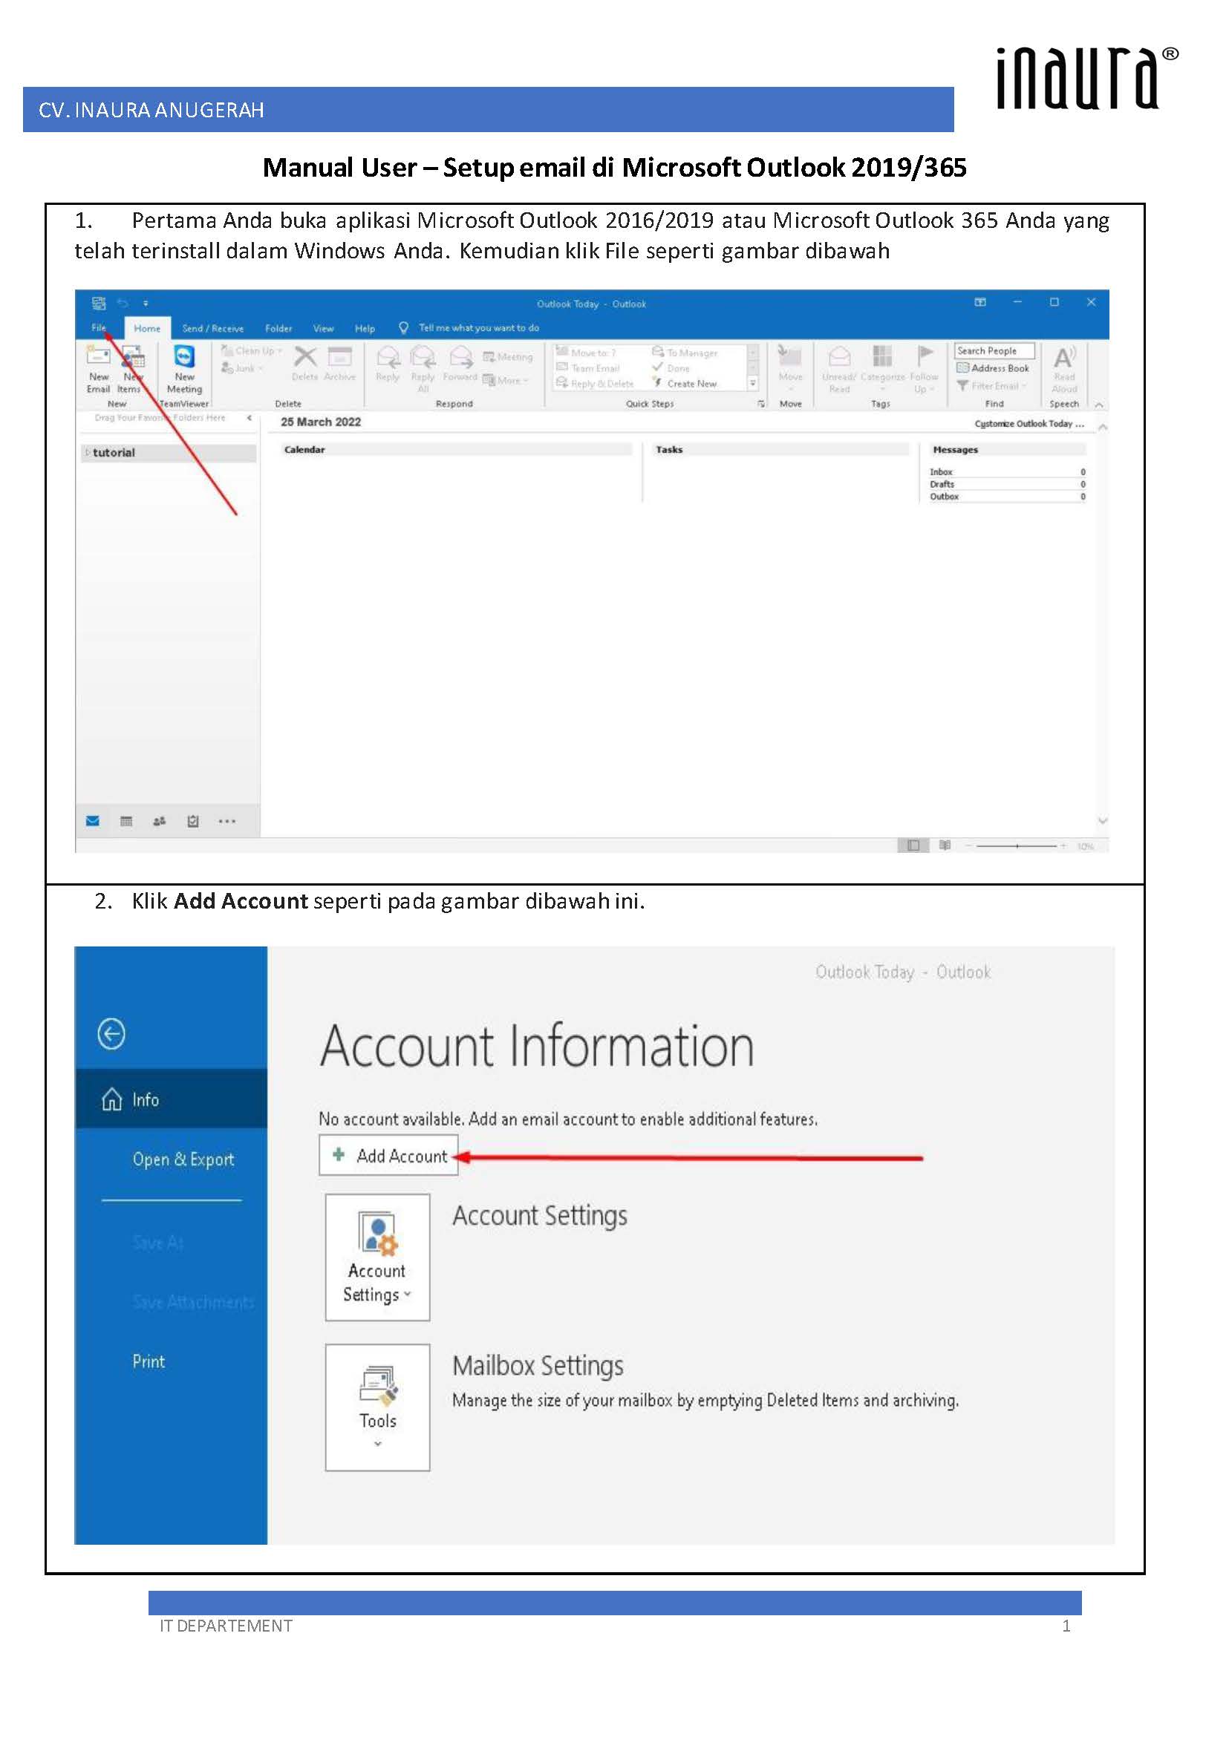Select Open & Export in backstage menu
This screenshot has height=1737, width=1229.
coord(183,1159)
